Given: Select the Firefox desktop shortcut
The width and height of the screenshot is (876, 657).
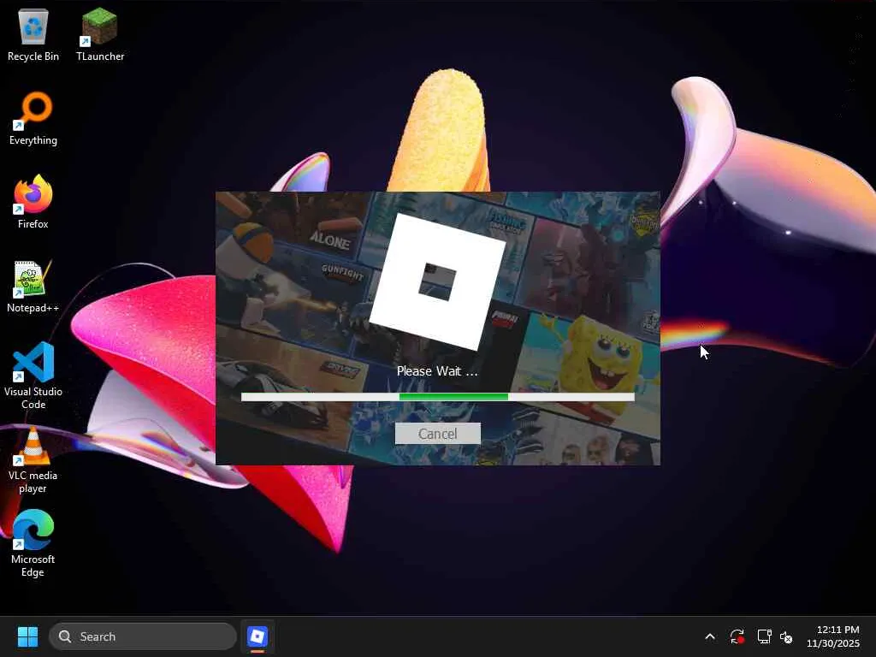Looking at the screenshot, I should pos(33,202).
